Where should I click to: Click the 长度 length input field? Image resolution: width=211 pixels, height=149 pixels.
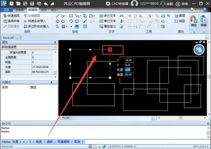(129, 70)
